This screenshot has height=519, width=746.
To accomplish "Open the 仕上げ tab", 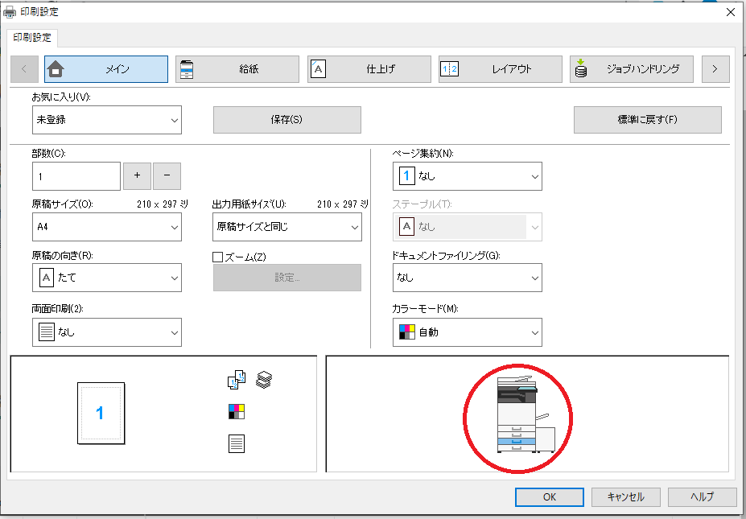I will tap(369, 69).
